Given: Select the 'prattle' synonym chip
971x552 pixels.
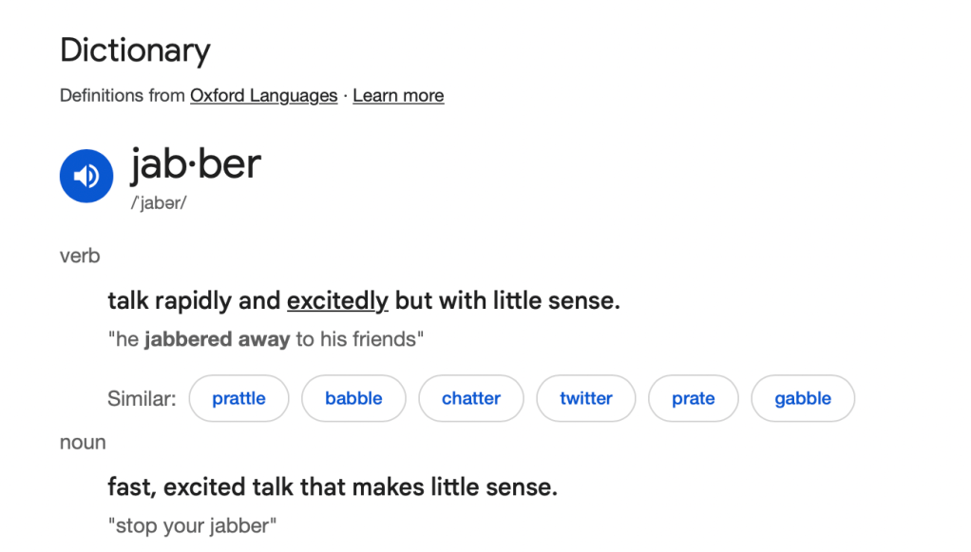Looking at the screenshot, I should tap(238, 399).
